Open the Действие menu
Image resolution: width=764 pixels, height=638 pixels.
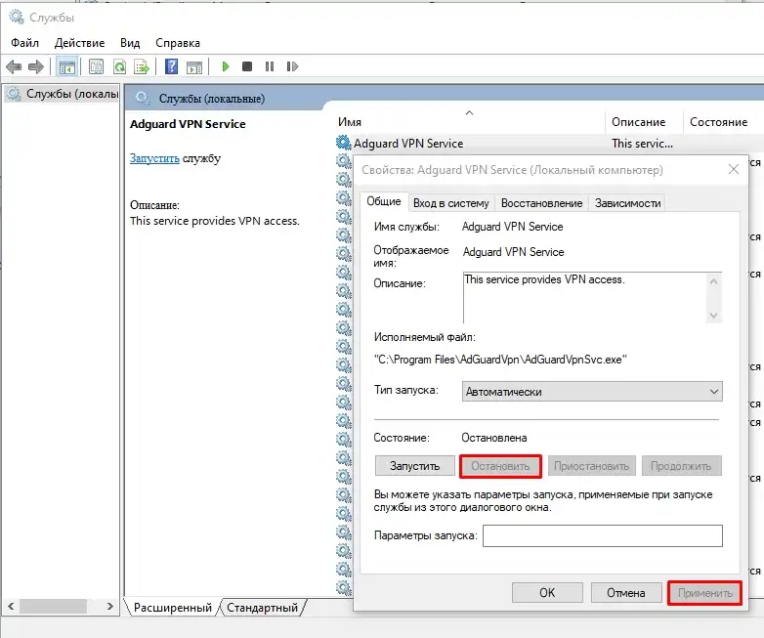tap(79, 43)
